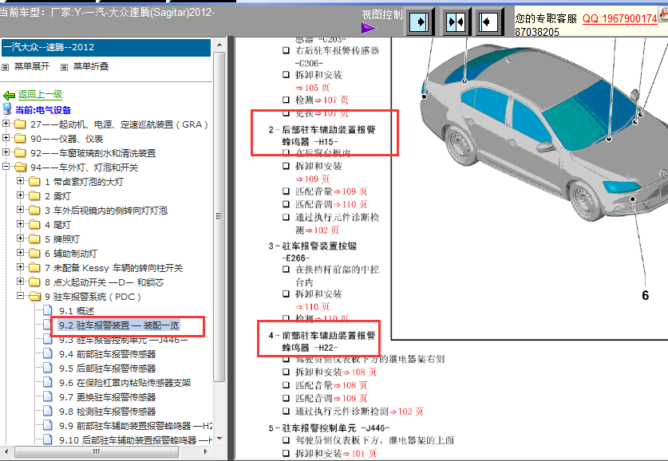The image size is (668, 461).
Task: Click folder icon for 90——仪器、仪表
Action: coord(20,139)
